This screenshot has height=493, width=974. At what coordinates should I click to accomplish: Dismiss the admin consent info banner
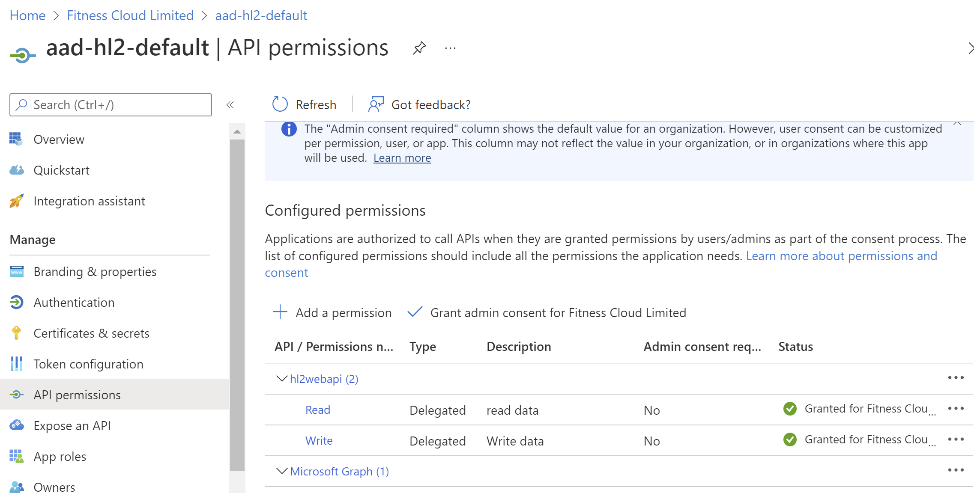(x=957, y=124)
